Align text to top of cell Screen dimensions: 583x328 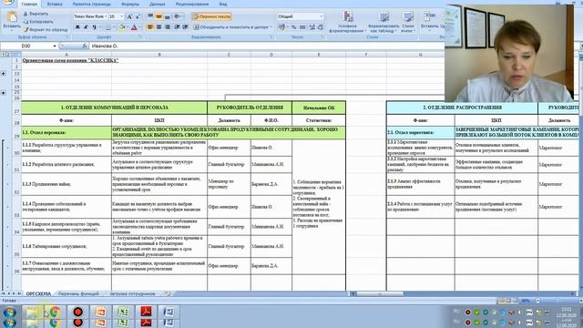point(150,16)
